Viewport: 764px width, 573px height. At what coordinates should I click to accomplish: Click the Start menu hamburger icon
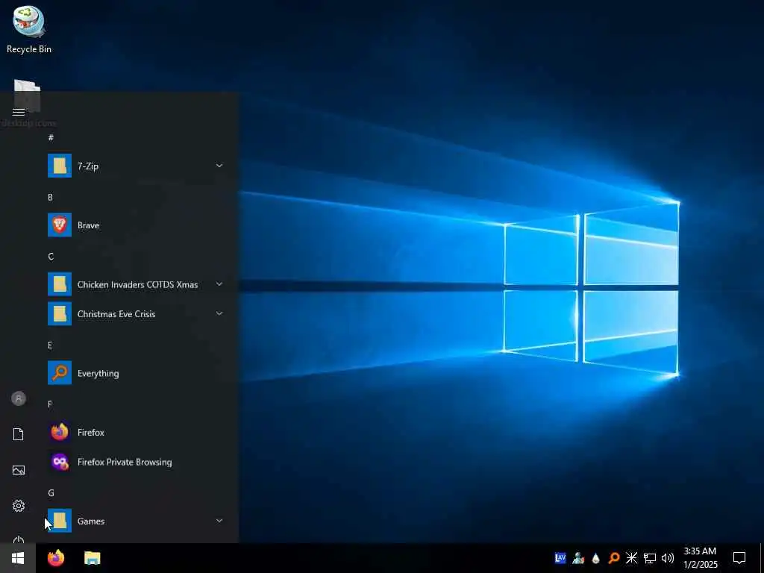(x=19, y=113)
